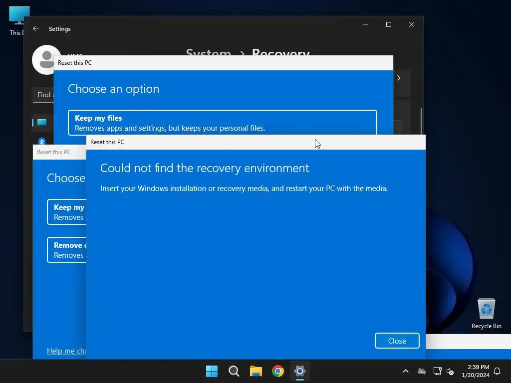Open the Windows Start menu
The image size is (511, 383).
212,371
